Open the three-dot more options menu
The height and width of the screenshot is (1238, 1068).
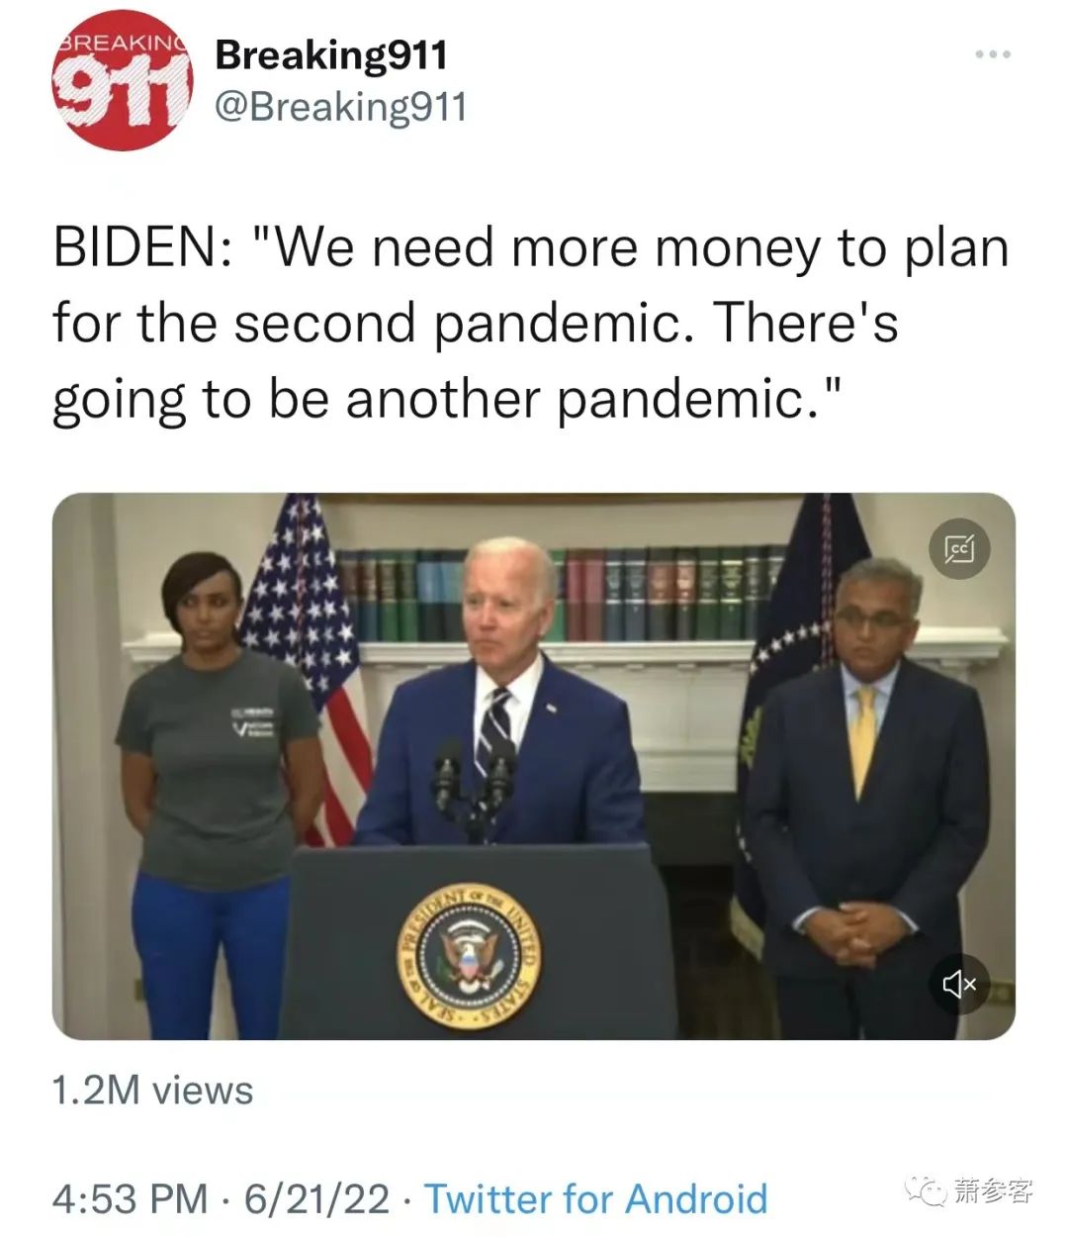[992, 53]
